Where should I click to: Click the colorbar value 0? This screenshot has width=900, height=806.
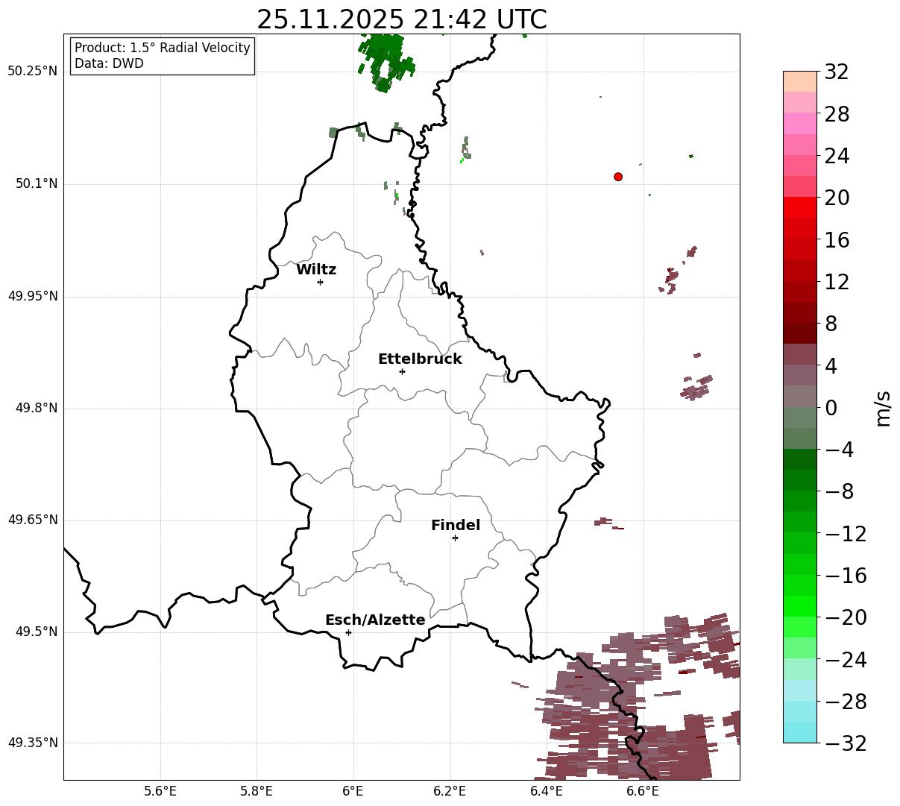point(831,408)
